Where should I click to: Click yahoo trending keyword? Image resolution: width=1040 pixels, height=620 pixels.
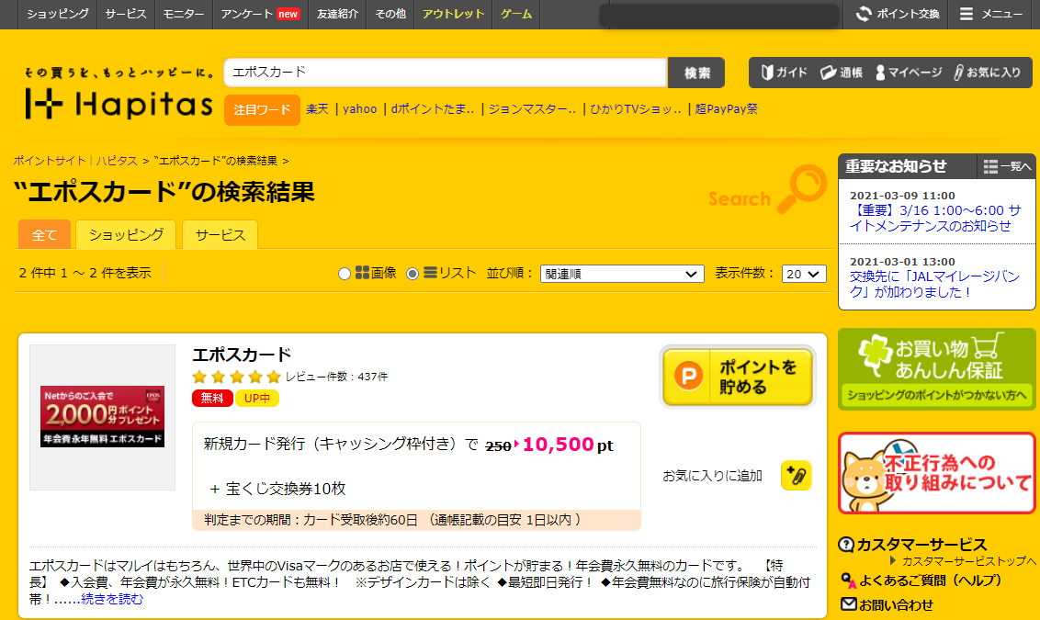click(359, 109)
